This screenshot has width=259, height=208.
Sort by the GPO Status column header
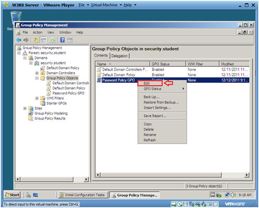167,64
